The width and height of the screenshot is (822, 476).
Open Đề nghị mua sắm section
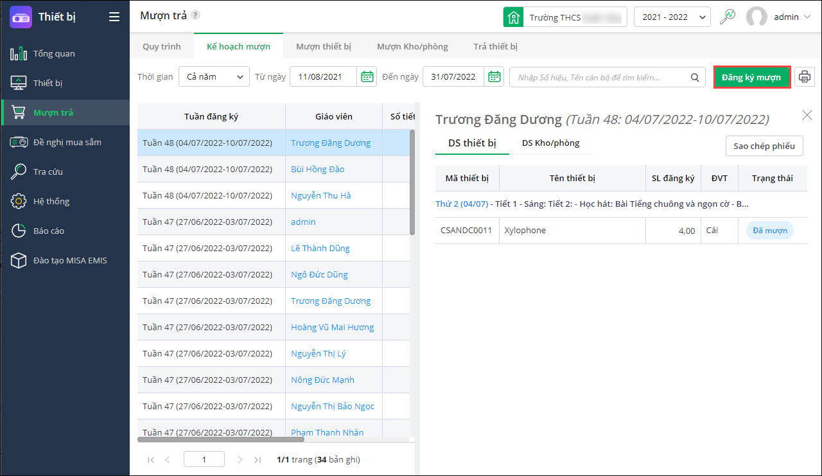tap(65, 142)
